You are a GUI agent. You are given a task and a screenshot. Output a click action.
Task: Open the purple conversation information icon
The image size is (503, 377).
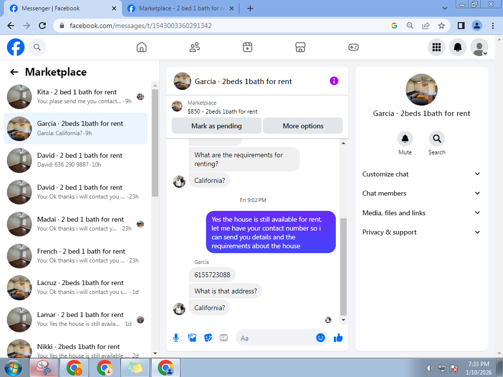point(334,81)
